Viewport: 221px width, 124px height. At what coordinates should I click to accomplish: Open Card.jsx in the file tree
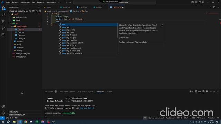click(x=21, y=32)
